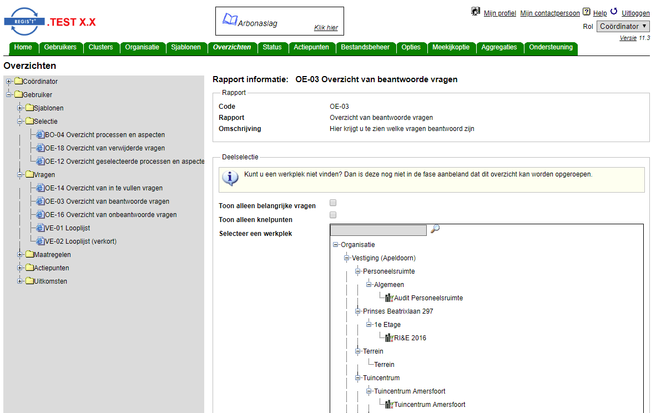Click the Mijn profiel person icon
This screenshot has height=413, width=656.
(x=476, y=11)
